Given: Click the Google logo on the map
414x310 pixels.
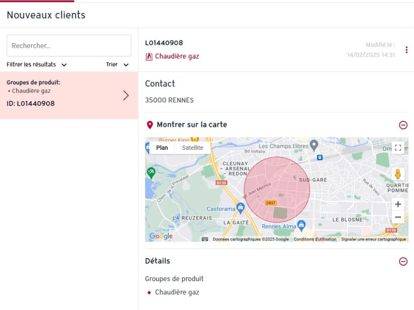Looking at the screenshot, I should click(x=160, y=236).
